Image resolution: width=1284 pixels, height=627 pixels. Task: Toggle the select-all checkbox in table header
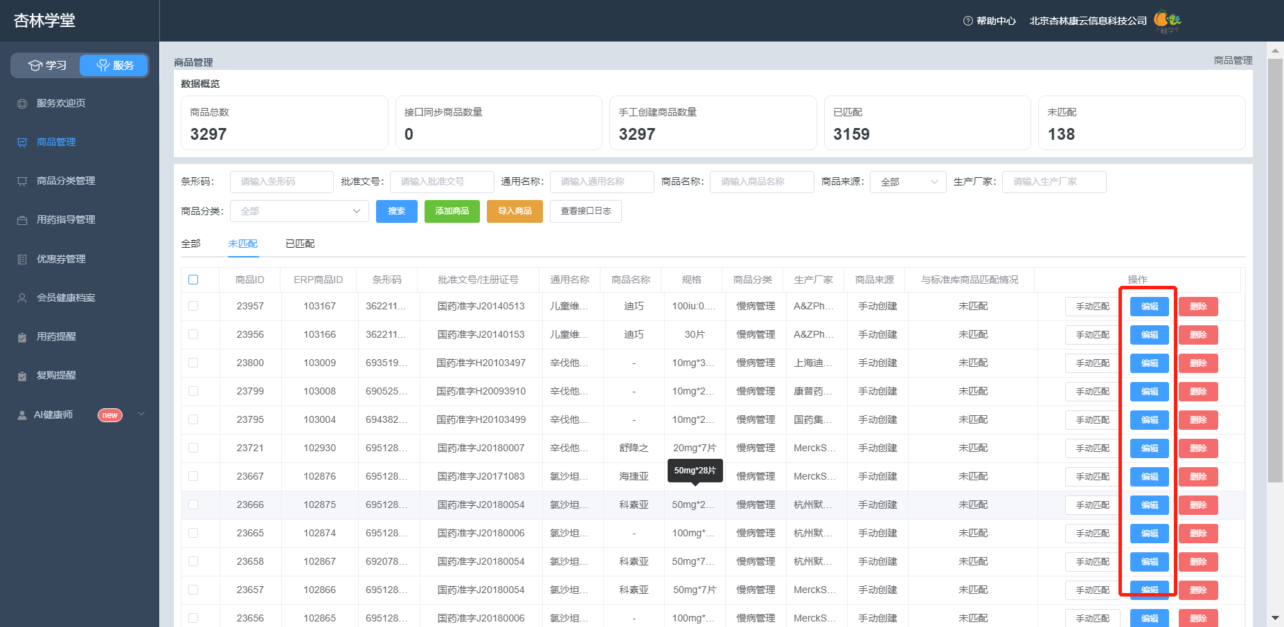click(x=193, y=280)
